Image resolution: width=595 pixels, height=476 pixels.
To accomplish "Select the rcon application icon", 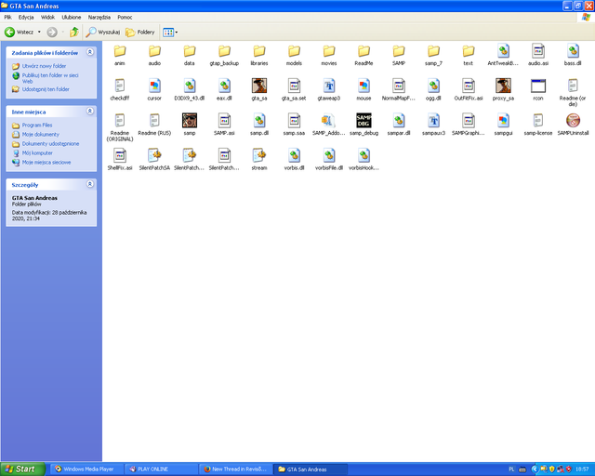I will point(538,86).
